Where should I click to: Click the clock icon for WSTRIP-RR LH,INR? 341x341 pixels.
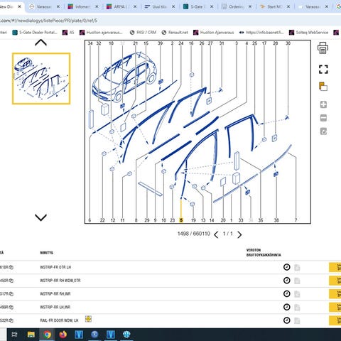[286, 307]
